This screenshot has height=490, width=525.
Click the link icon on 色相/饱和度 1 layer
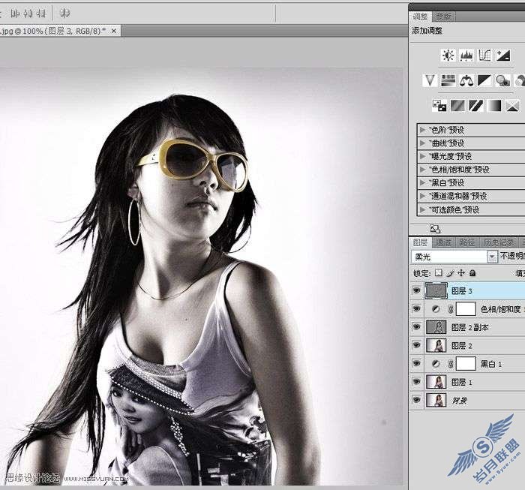(x=451, y=309)
